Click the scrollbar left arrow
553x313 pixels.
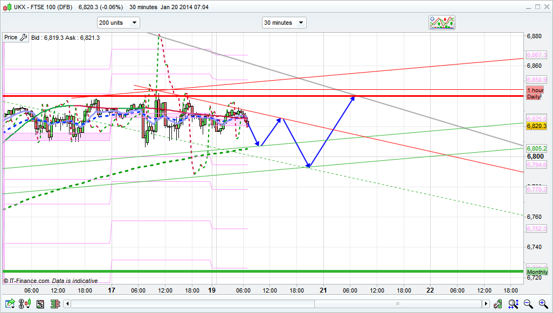67,304
